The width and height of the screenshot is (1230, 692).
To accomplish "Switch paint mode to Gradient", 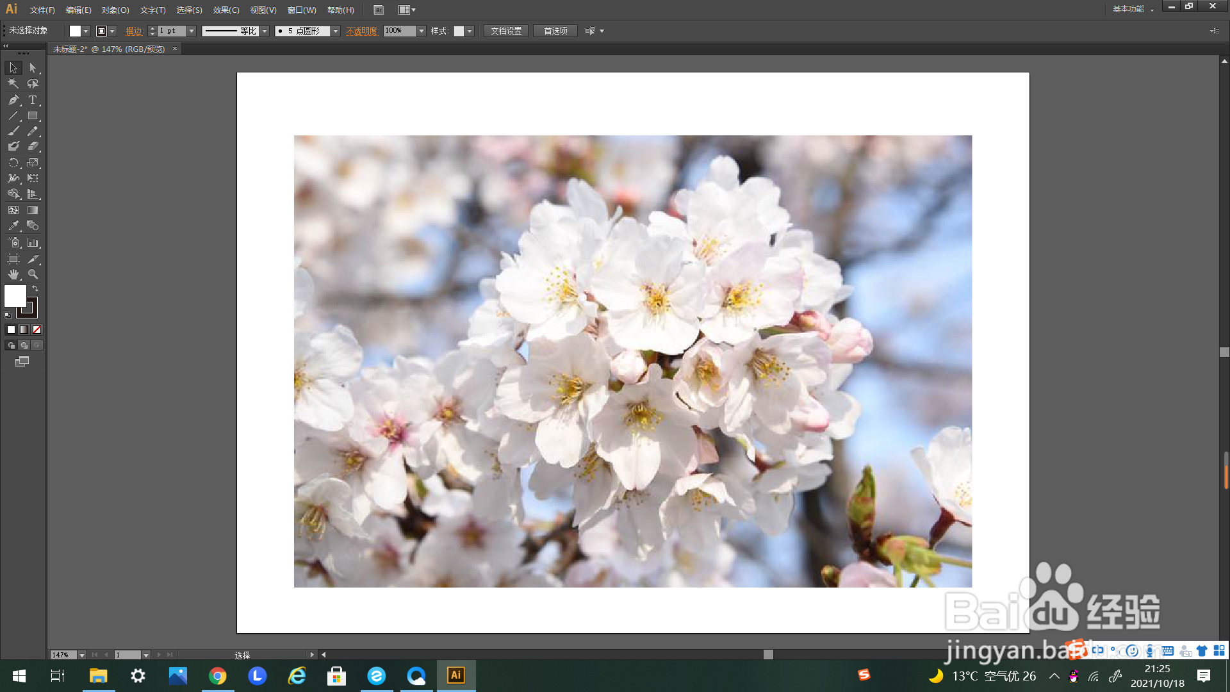I will (x=24, y=330).
